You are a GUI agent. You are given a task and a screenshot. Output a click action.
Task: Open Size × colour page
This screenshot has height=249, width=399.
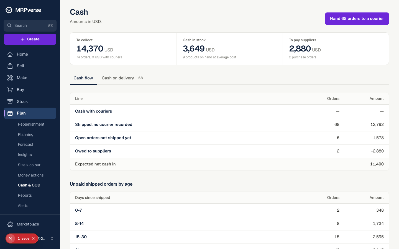pos(29,165)
